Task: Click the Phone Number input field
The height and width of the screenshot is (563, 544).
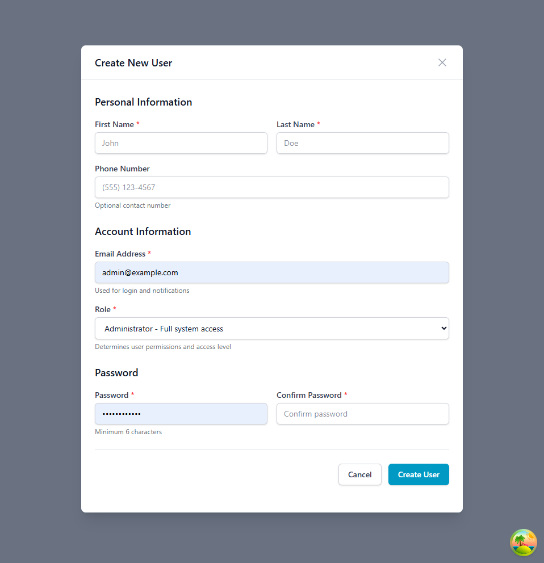Action: click(x=271, y=187)
